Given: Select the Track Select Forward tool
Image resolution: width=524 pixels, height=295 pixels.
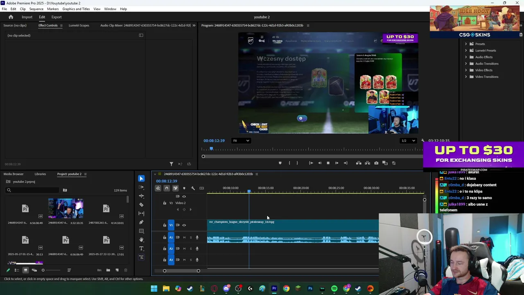Looking at the screenshot, I should tap(141, 187).
